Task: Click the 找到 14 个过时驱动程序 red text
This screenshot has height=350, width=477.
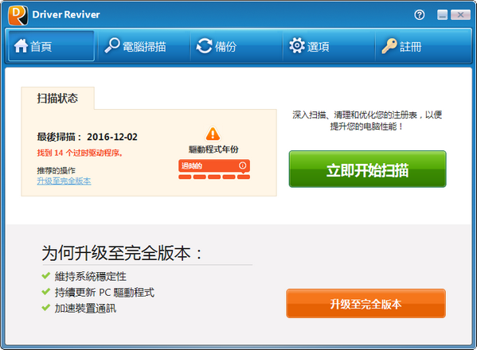Action: point(80,153)
